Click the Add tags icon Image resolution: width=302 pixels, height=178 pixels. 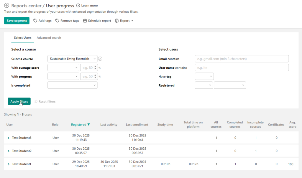[x=35, y=21]
